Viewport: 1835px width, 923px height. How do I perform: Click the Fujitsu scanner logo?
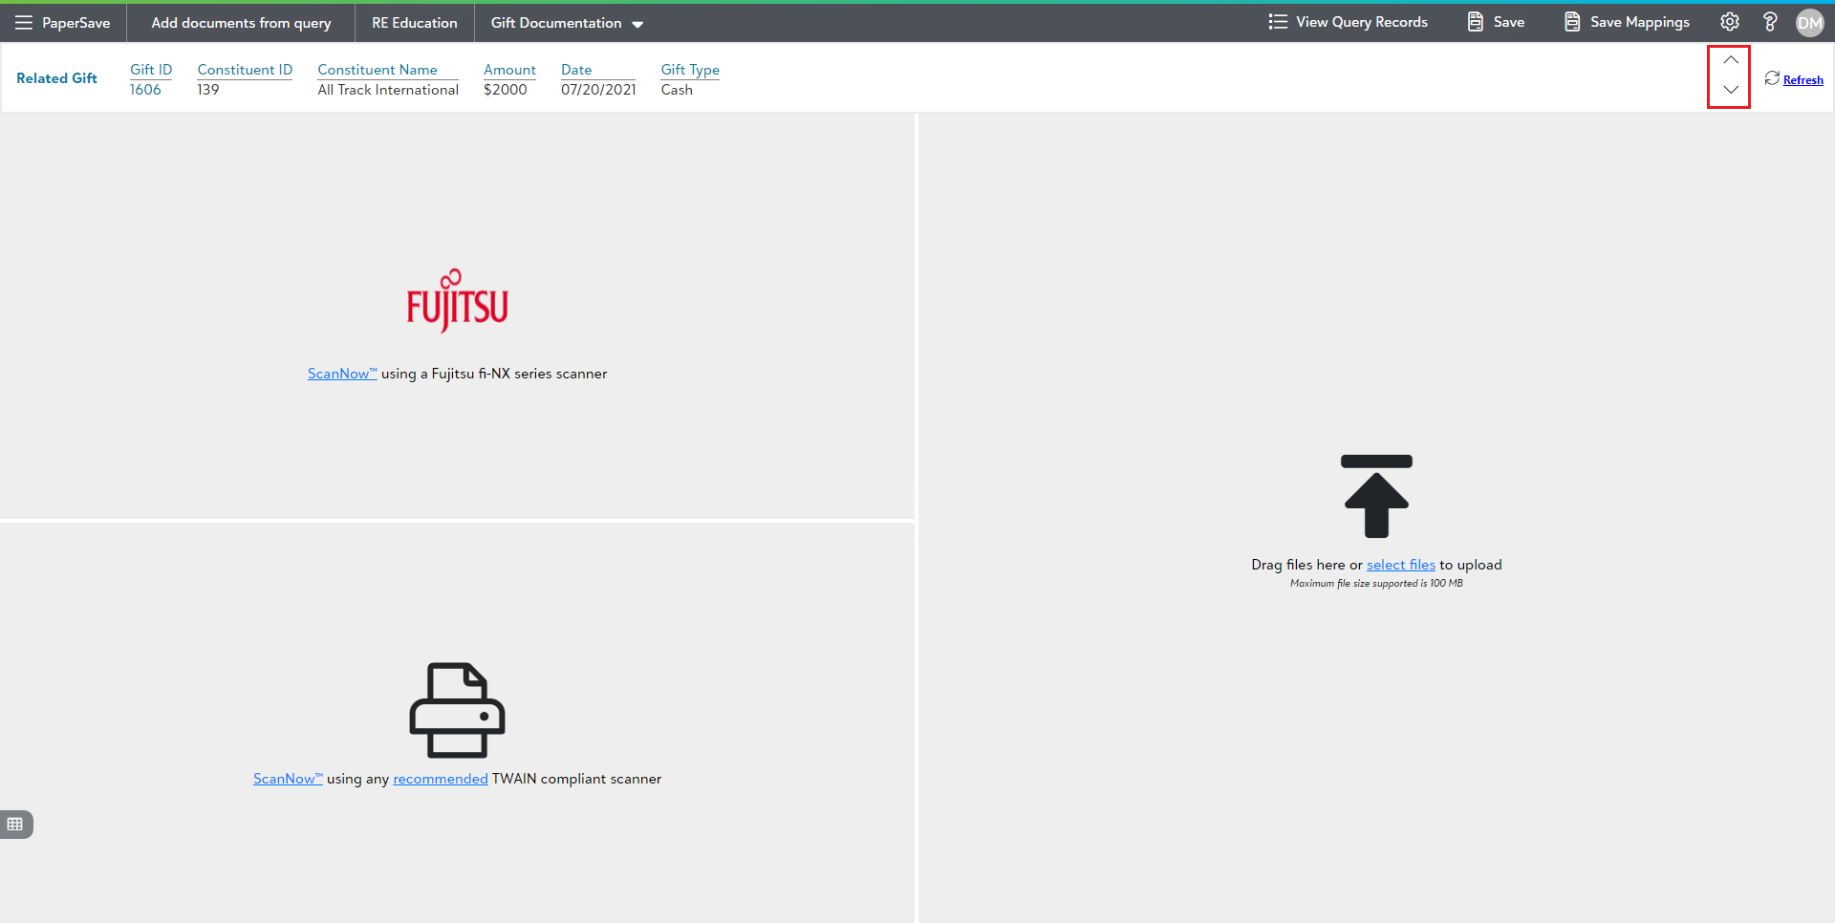[457, 301]
